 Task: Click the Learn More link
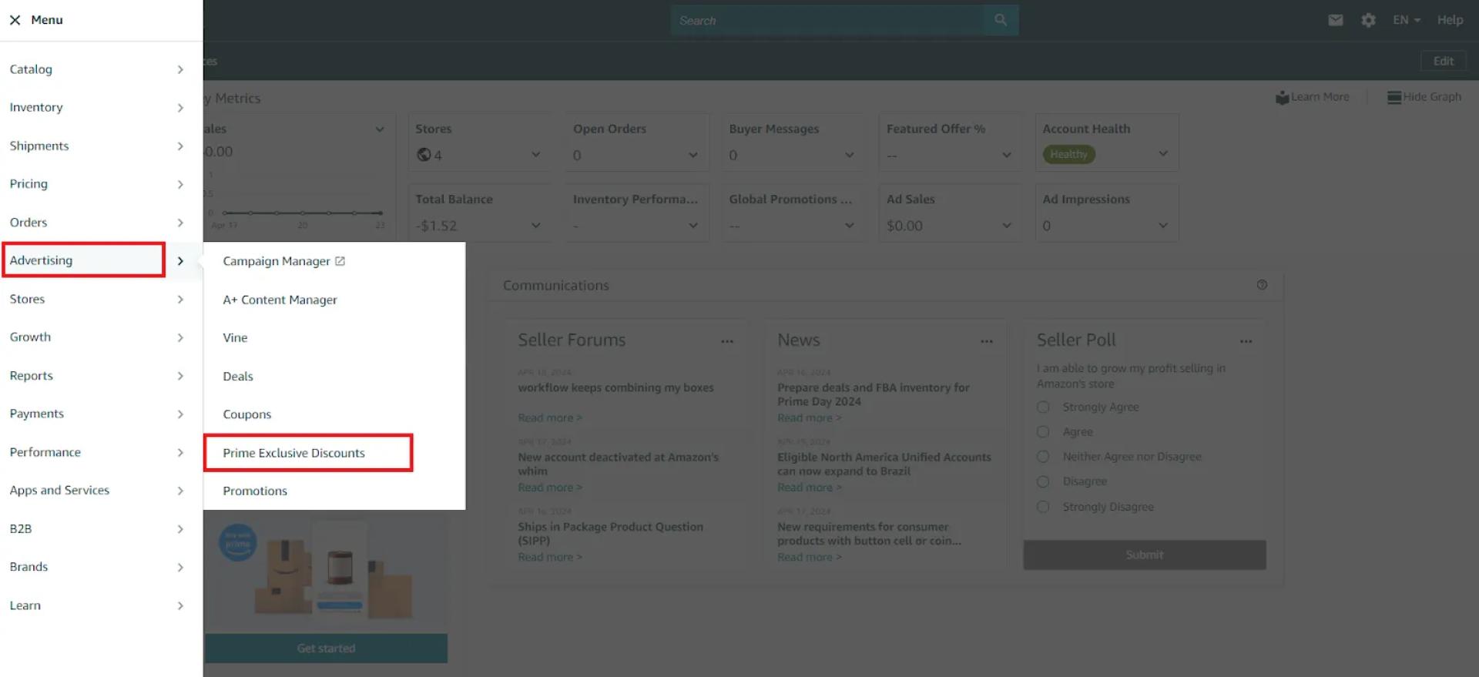pyautogui.click(x=1313, y=97)
